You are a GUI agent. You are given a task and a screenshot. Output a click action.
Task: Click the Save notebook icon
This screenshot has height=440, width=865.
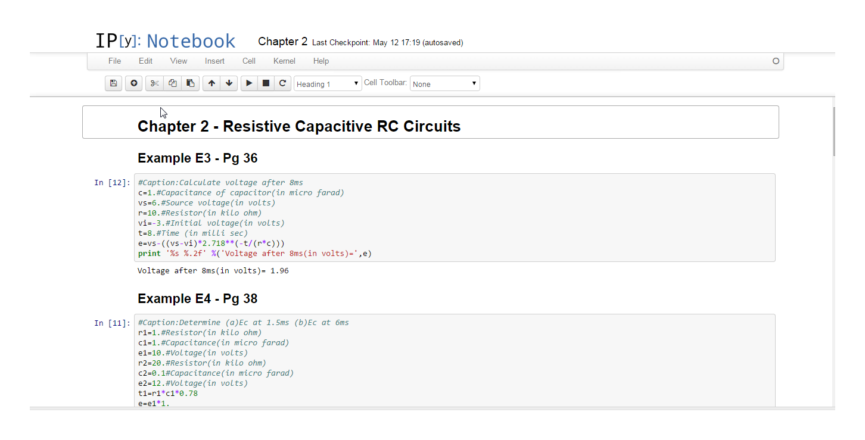(x=114, y=83)
